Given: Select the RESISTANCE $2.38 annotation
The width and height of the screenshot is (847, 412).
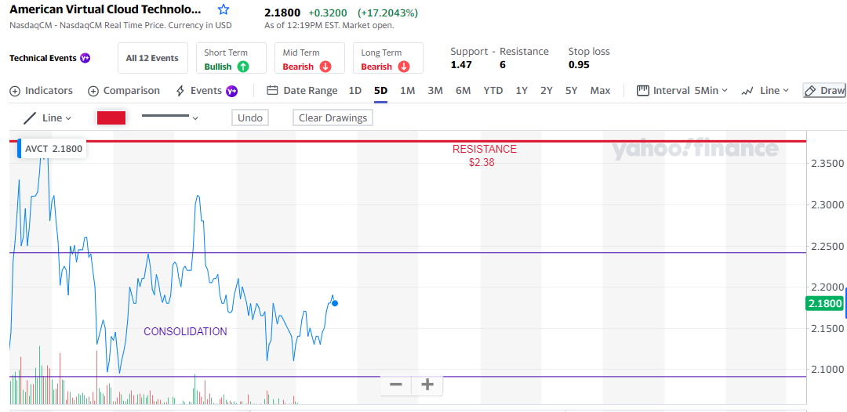Looking at the screenshot, I should pyautogui.click(x=484, y=155).
